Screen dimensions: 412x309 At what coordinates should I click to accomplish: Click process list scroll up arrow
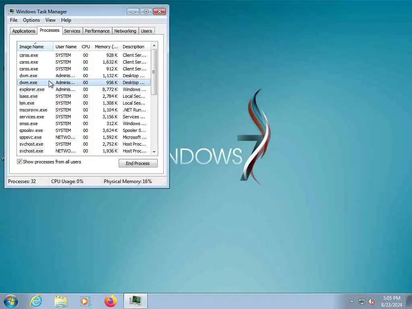(154, 45)
